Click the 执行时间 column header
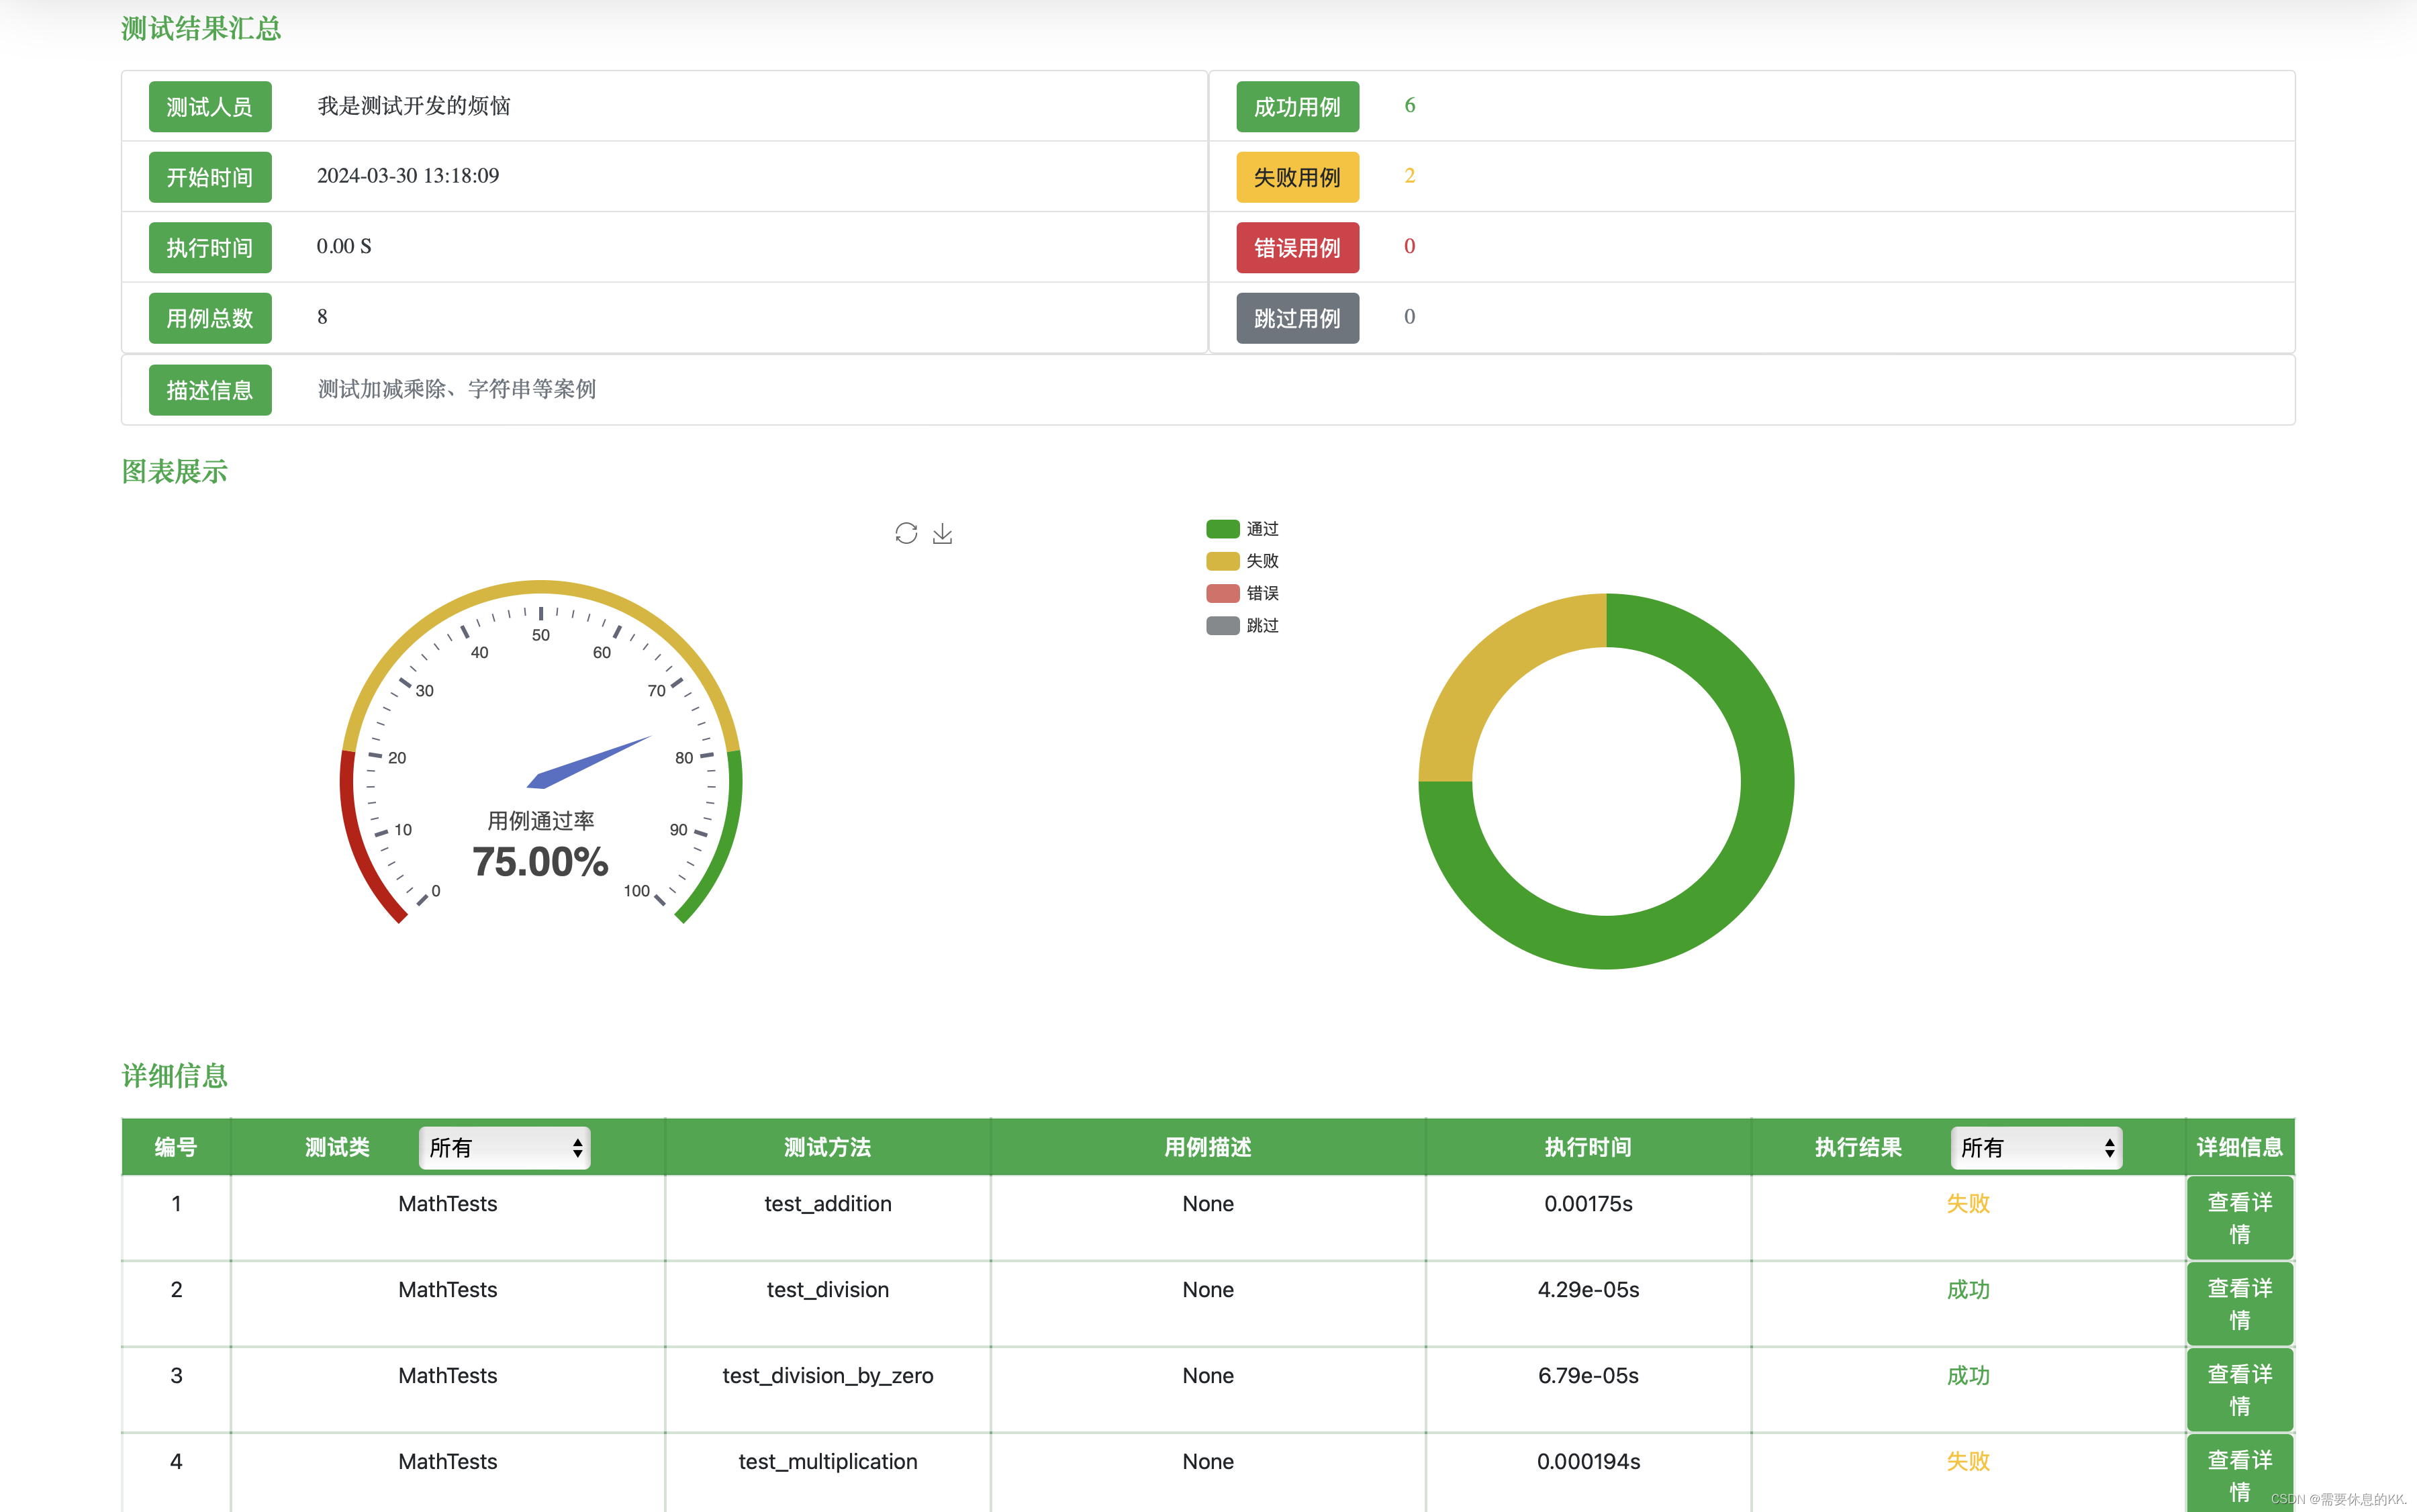Image resolution: width=2417 pixels, height=1512 pixels. tap(1588, 1147)
